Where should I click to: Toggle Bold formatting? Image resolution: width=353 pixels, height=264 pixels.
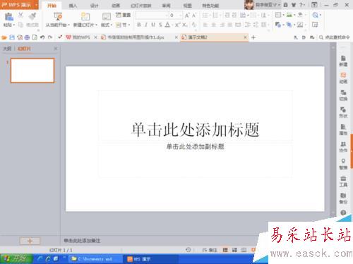click(x=139, y=25)
